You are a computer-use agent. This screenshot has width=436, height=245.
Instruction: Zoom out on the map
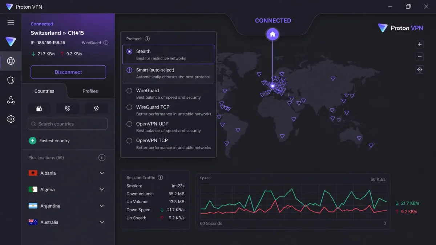pos(420,57)
